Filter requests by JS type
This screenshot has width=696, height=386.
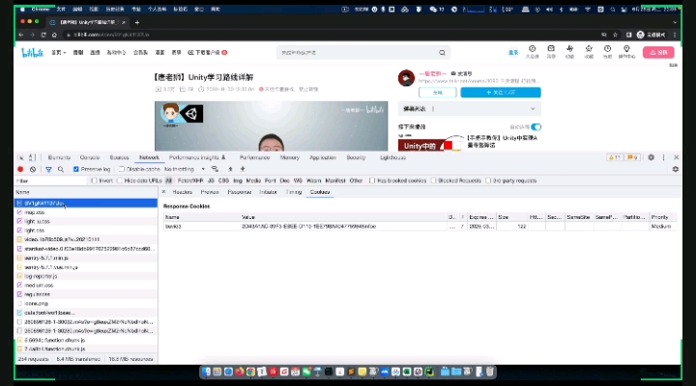click(211, 180)
